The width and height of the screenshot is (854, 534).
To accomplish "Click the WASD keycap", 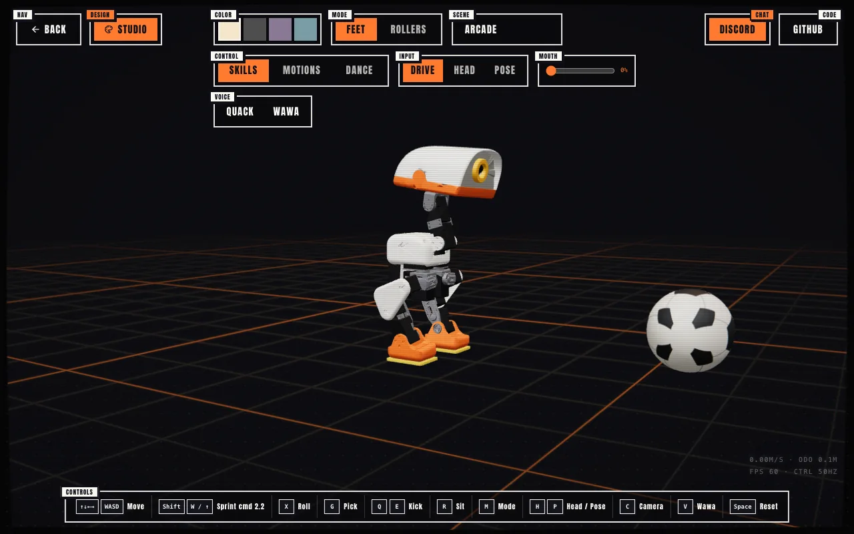I will coord(112,507).
